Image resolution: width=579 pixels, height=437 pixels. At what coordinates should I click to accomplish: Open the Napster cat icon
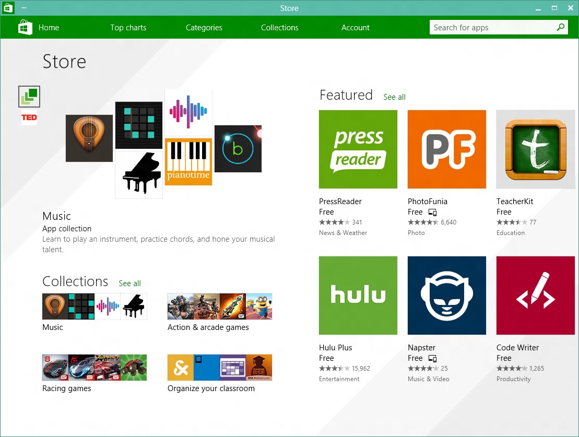(447, 296)
